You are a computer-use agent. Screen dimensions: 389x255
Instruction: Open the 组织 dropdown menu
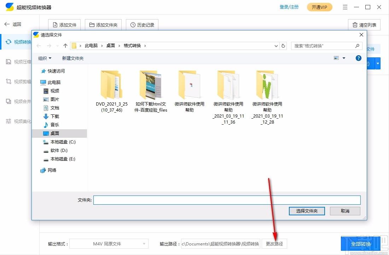[x=45, y=58]
